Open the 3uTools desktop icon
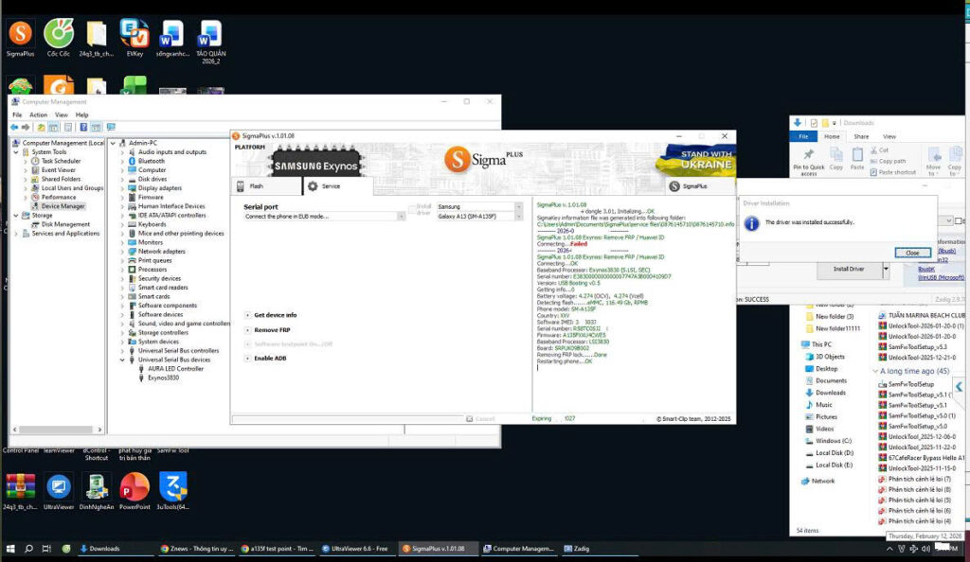This screenshot has width=970, height=562. [172, 488]
